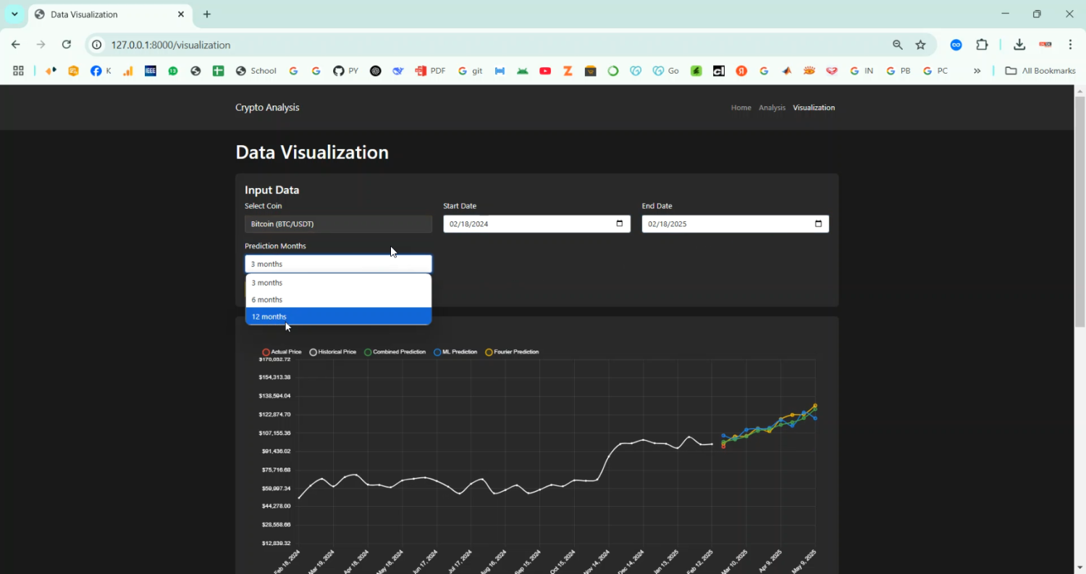Bookmark this page with the star icon
The image size is (1086, 574).
coord(921,45)
